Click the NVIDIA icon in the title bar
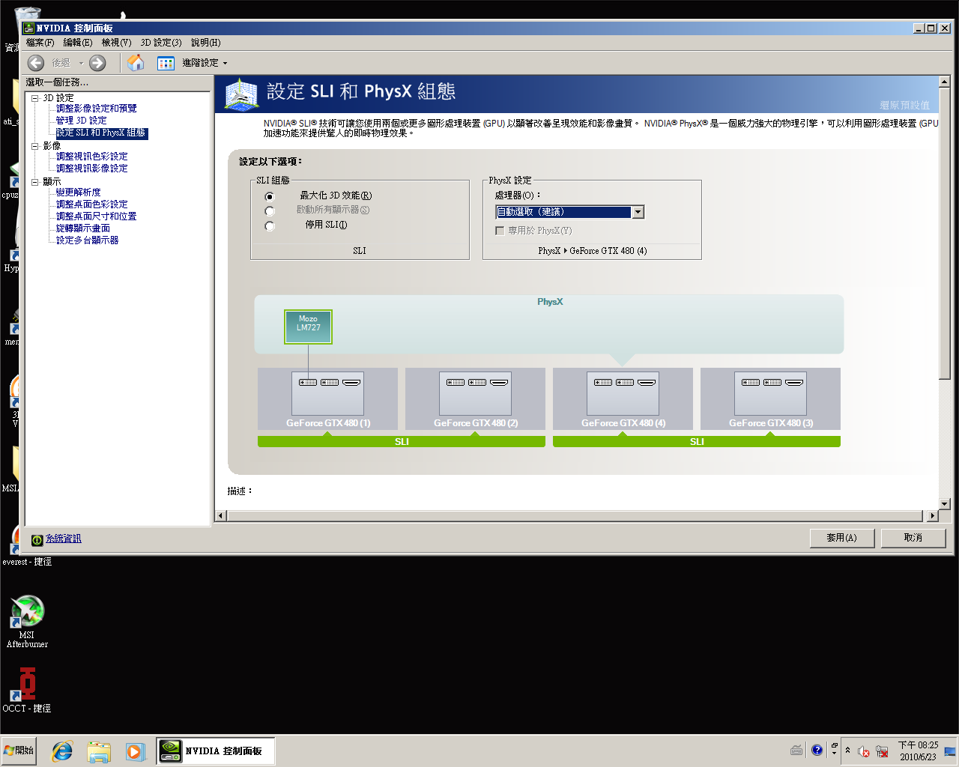Image resolution: width=959 pixels, height=767 pixels. [29, 28]
